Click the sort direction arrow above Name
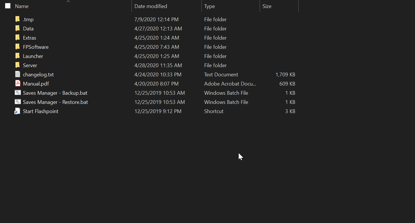Viewport: 415px width, 223px height. click(68, 1)
